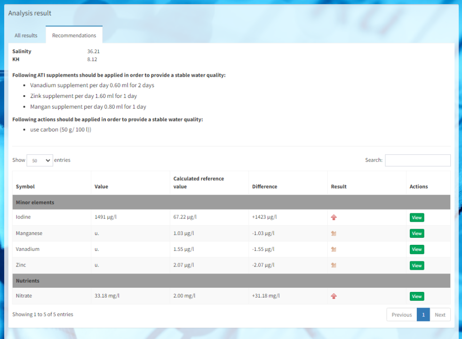Open the entries-per-page dropdown
The width and height of the screenshot is (462, 339).
coord(40,161)
